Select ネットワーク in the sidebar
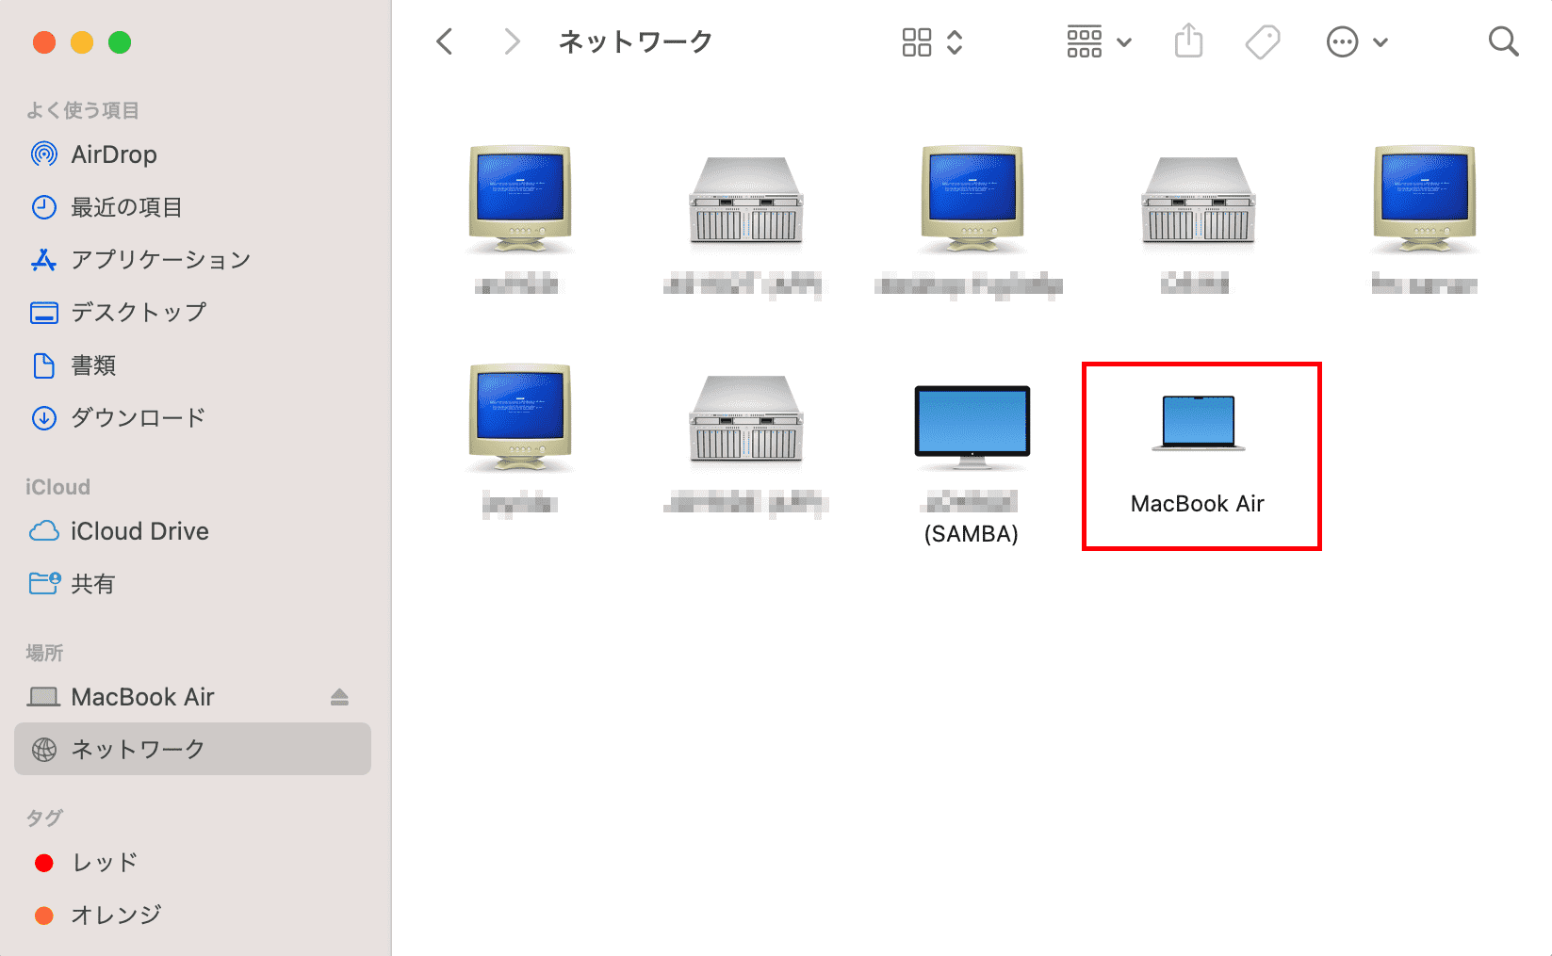This screenshot has height=956, width=1552. (192, 749)
